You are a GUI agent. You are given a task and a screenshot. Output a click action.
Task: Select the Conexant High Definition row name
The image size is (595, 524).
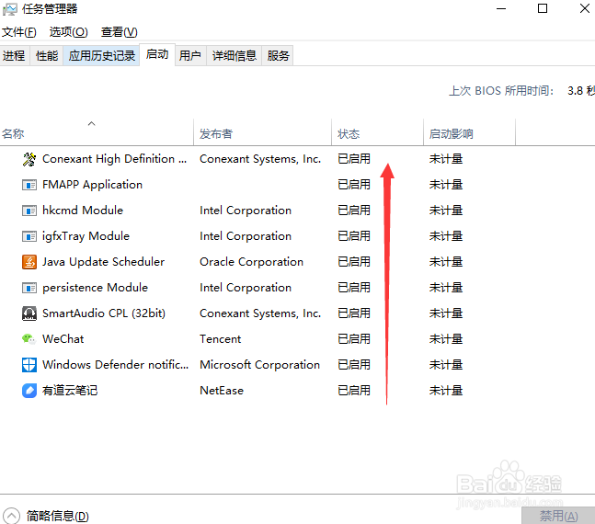114,159
